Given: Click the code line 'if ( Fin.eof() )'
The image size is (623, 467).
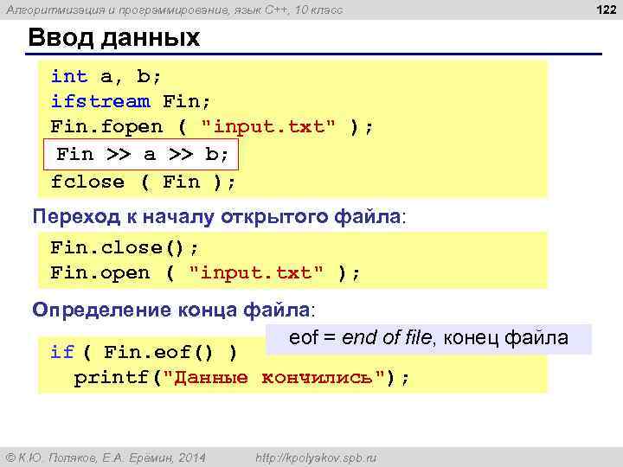Looking at the screenshot, I should click(x=144, y=352).
